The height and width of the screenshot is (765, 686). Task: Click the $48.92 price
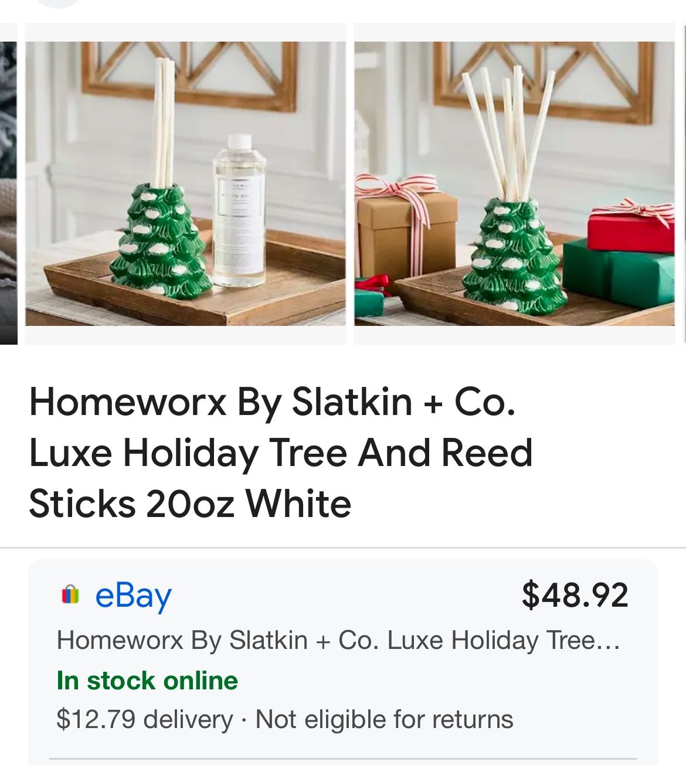575,594
